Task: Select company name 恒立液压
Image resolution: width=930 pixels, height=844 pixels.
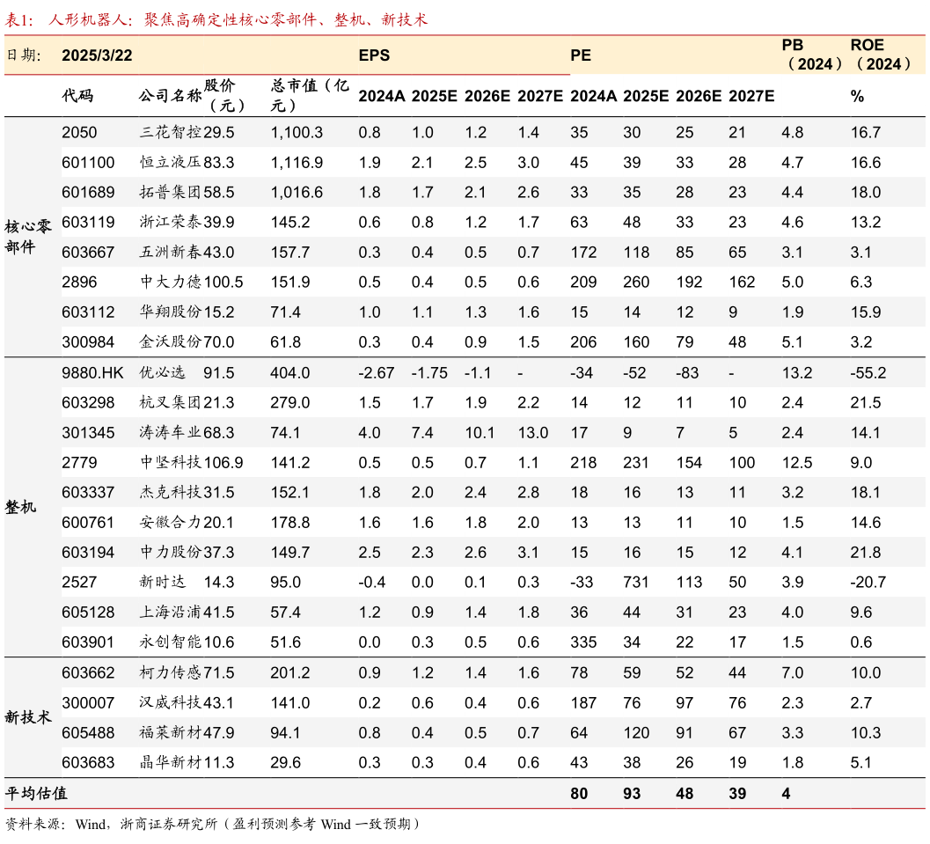Action: click(171, 163)
